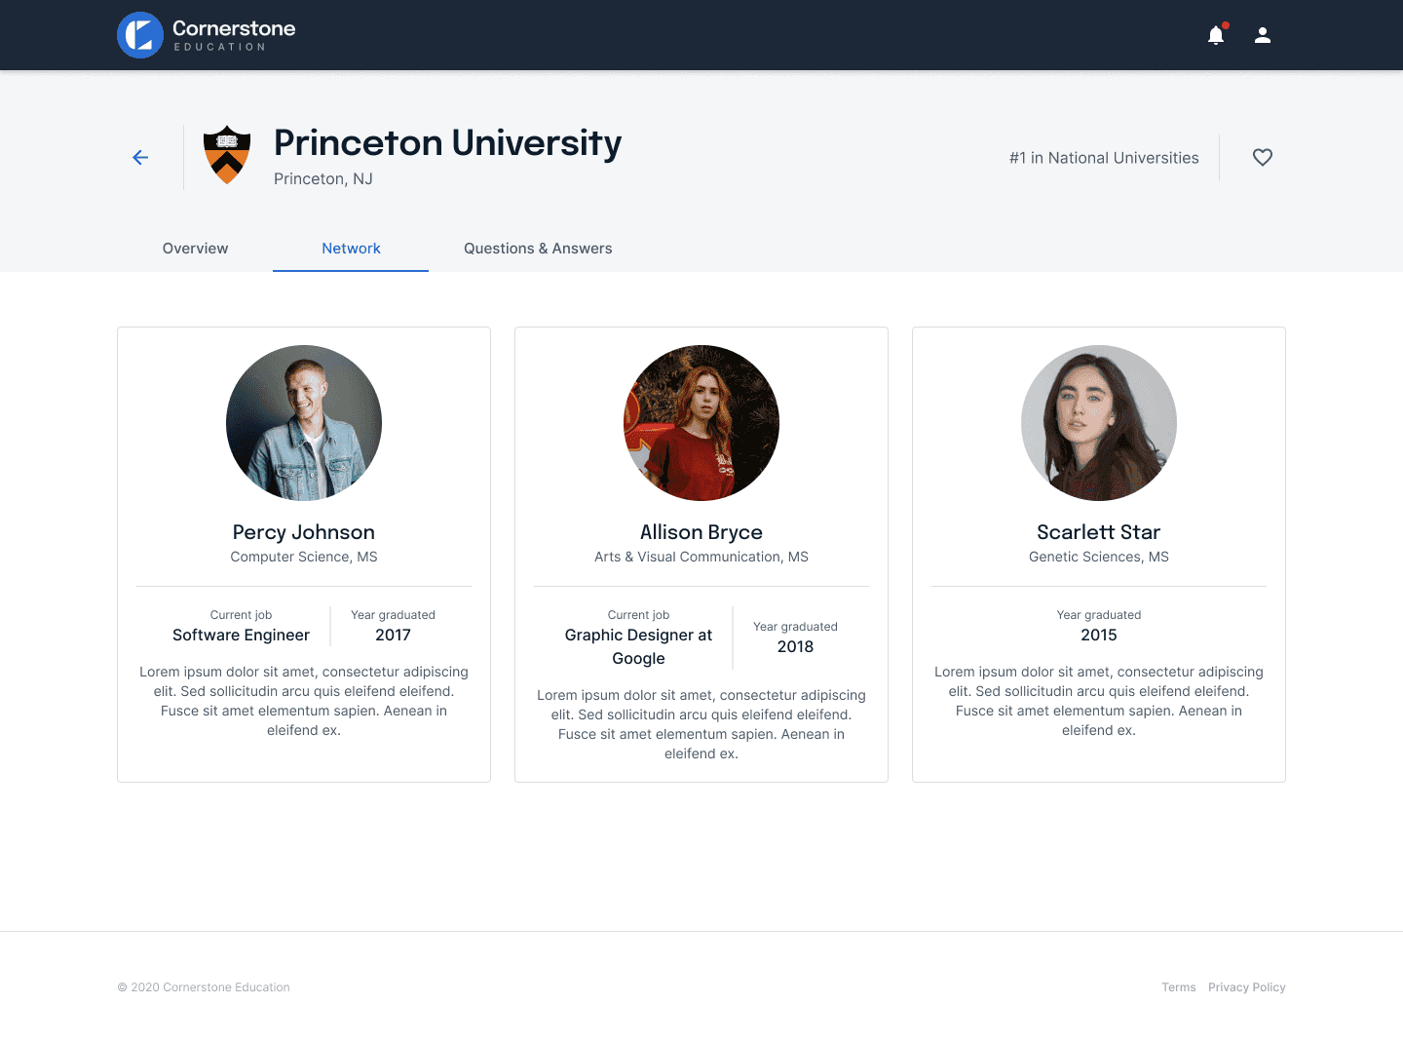Click '#1 in National Universities' ranking text
Viewport: 1403px width, 1042px height.
click(x=1103, y=157)
